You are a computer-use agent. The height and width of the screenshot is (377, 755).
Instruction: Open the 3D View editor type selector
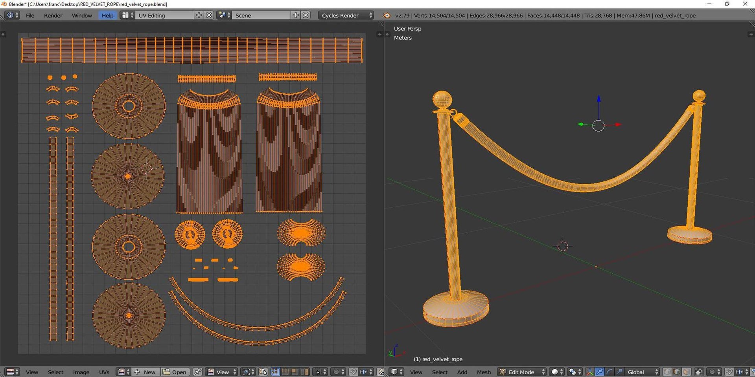[397, 372]
